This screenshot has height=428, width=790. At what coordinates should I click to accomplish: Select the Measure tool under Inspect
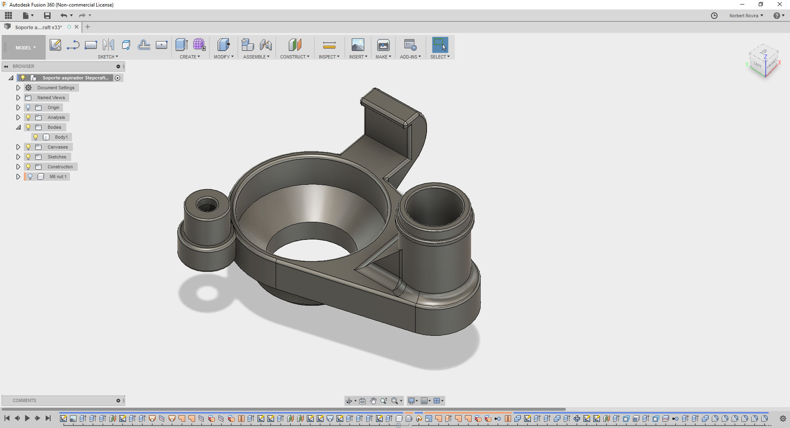point(329,45)
